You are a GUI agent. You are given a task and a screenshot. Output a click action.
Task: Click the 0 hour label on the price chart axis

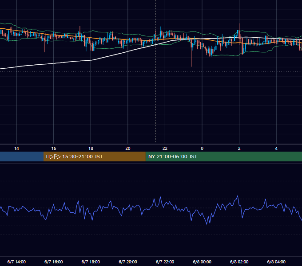pos(202,149)
